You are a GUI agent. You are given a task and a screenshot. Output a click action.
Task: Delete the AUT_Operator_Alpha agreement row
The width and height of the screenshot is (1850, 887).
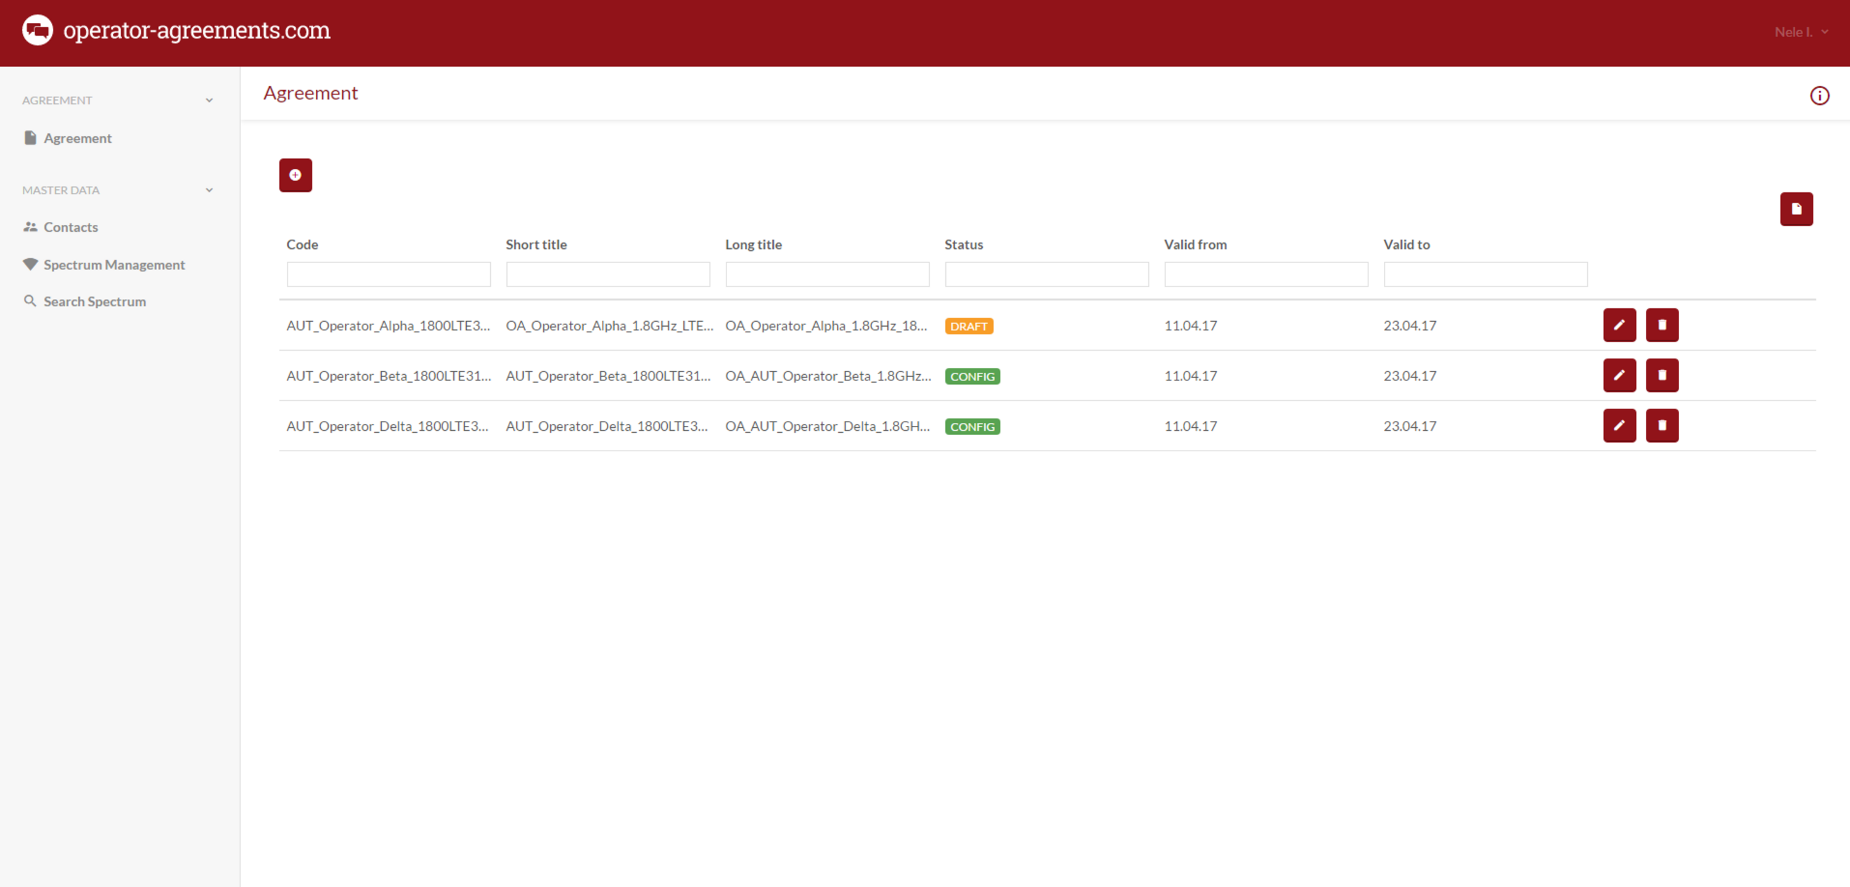click(x=1661, y=325)
